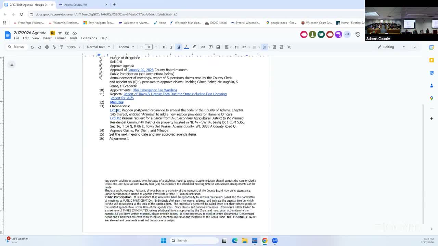This screenshot has width=438, height=246.
Task: Undo the last edit in the toolbar
Action: tap(32, 47)
